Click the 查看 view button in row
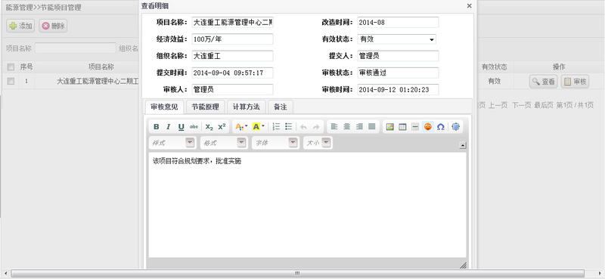Image resolution: width=605 pixels, height=279 pixels. coord(543,82)
